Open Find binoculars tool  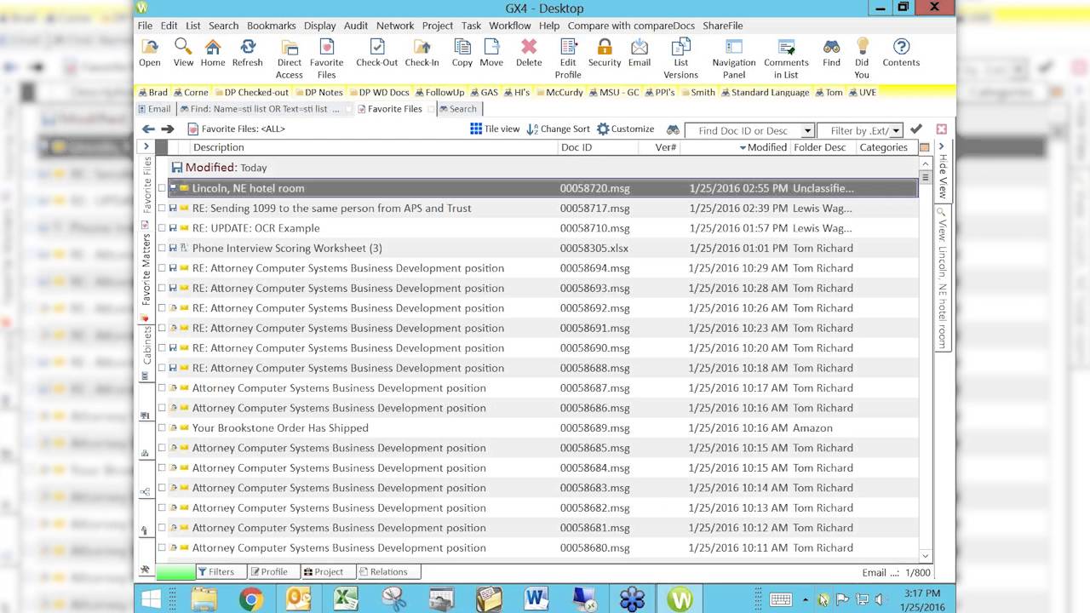click(x=831, y=53)
